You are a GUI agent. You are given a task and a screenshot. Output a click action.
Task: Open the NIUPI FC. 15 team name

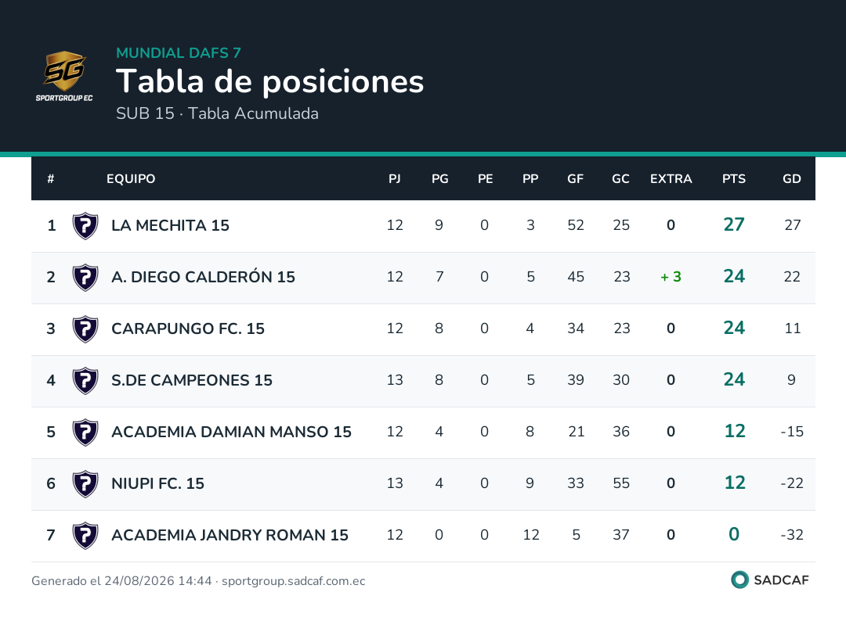coord(157,483)
